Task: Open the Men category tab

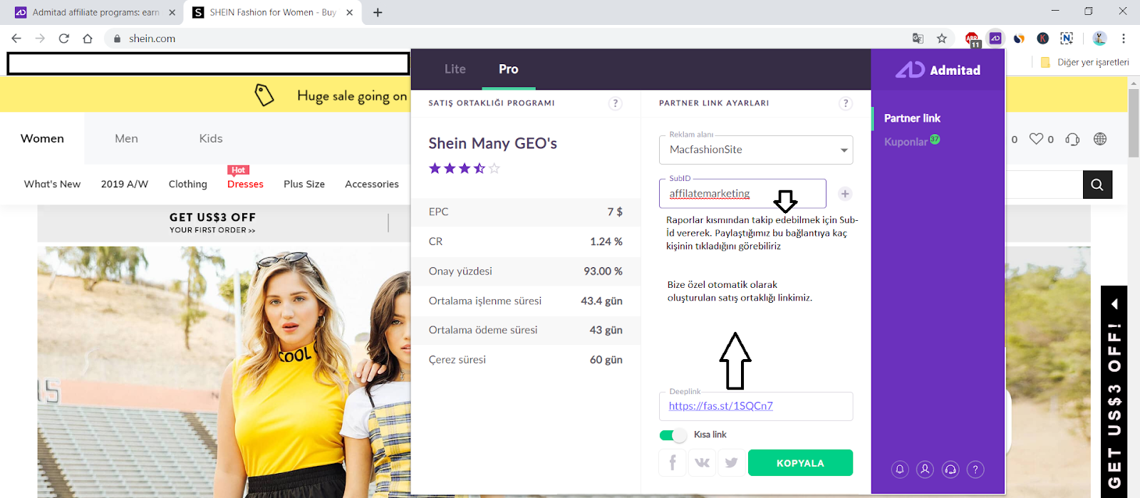Action: coord(126,138)
